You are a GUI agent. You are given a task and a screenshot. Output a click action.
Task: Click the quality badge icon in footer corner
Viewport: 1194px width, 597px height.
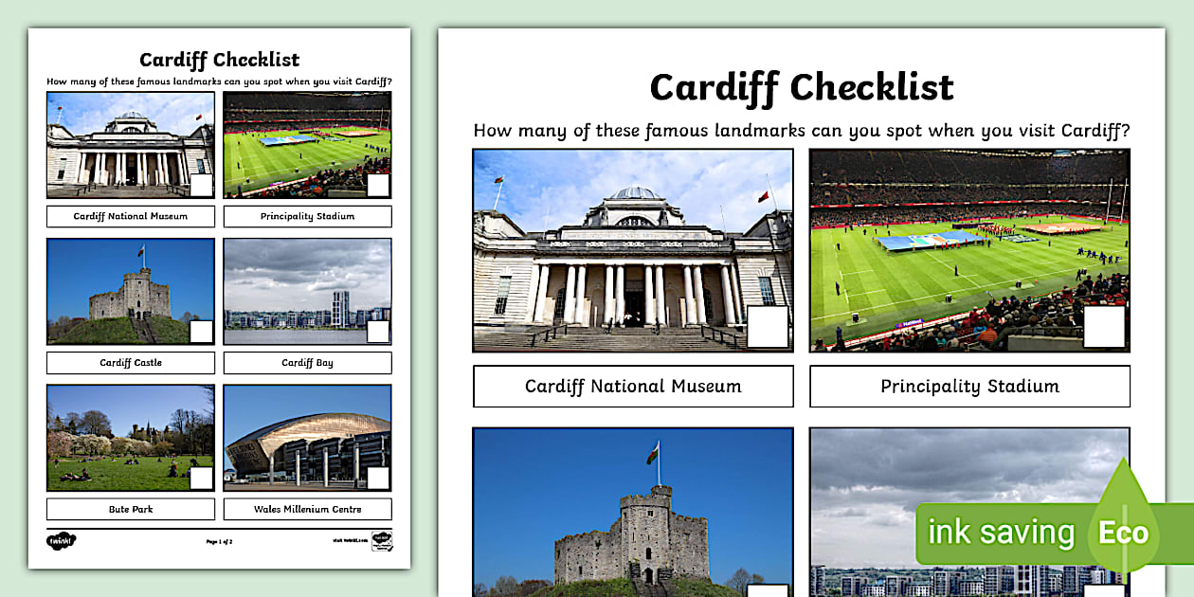pyautogui.click(x=382, y=541)
